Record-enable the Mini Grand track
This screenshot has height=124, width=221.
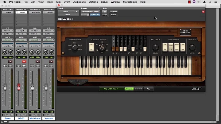click(x=37, y=61)
